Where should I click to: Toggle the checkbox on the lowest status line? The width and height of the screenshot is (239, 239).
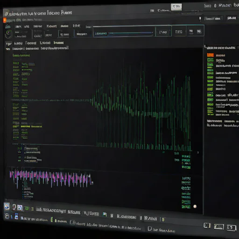(x=149, y=228)
